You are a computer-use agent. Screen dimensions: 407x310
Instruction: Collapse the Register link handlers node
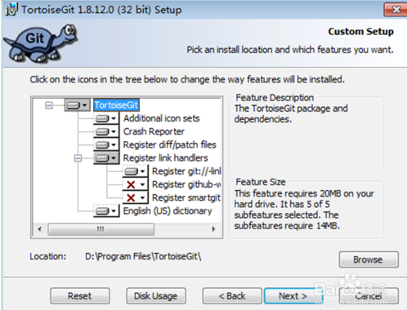pyautogui.click(x=78, y=158)
